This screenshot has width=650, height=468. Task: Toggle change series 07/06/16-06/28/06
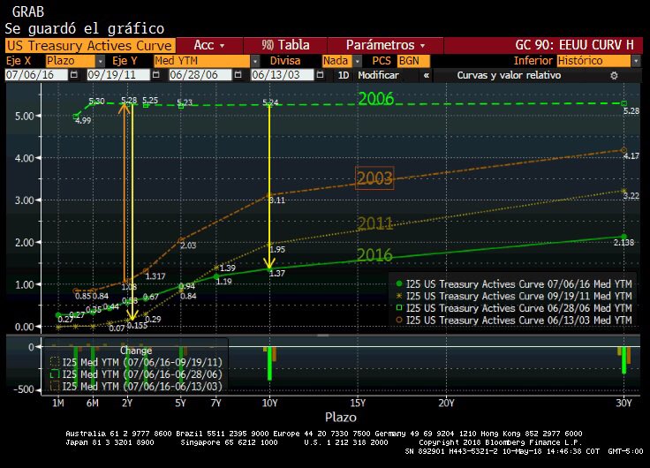pos(136,374)
